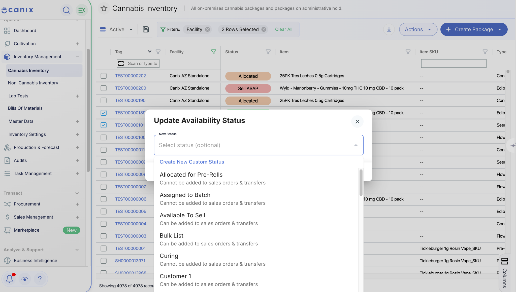Check the TEST00000202 row checkbox
516x292 pixels.
pos(104,76)
